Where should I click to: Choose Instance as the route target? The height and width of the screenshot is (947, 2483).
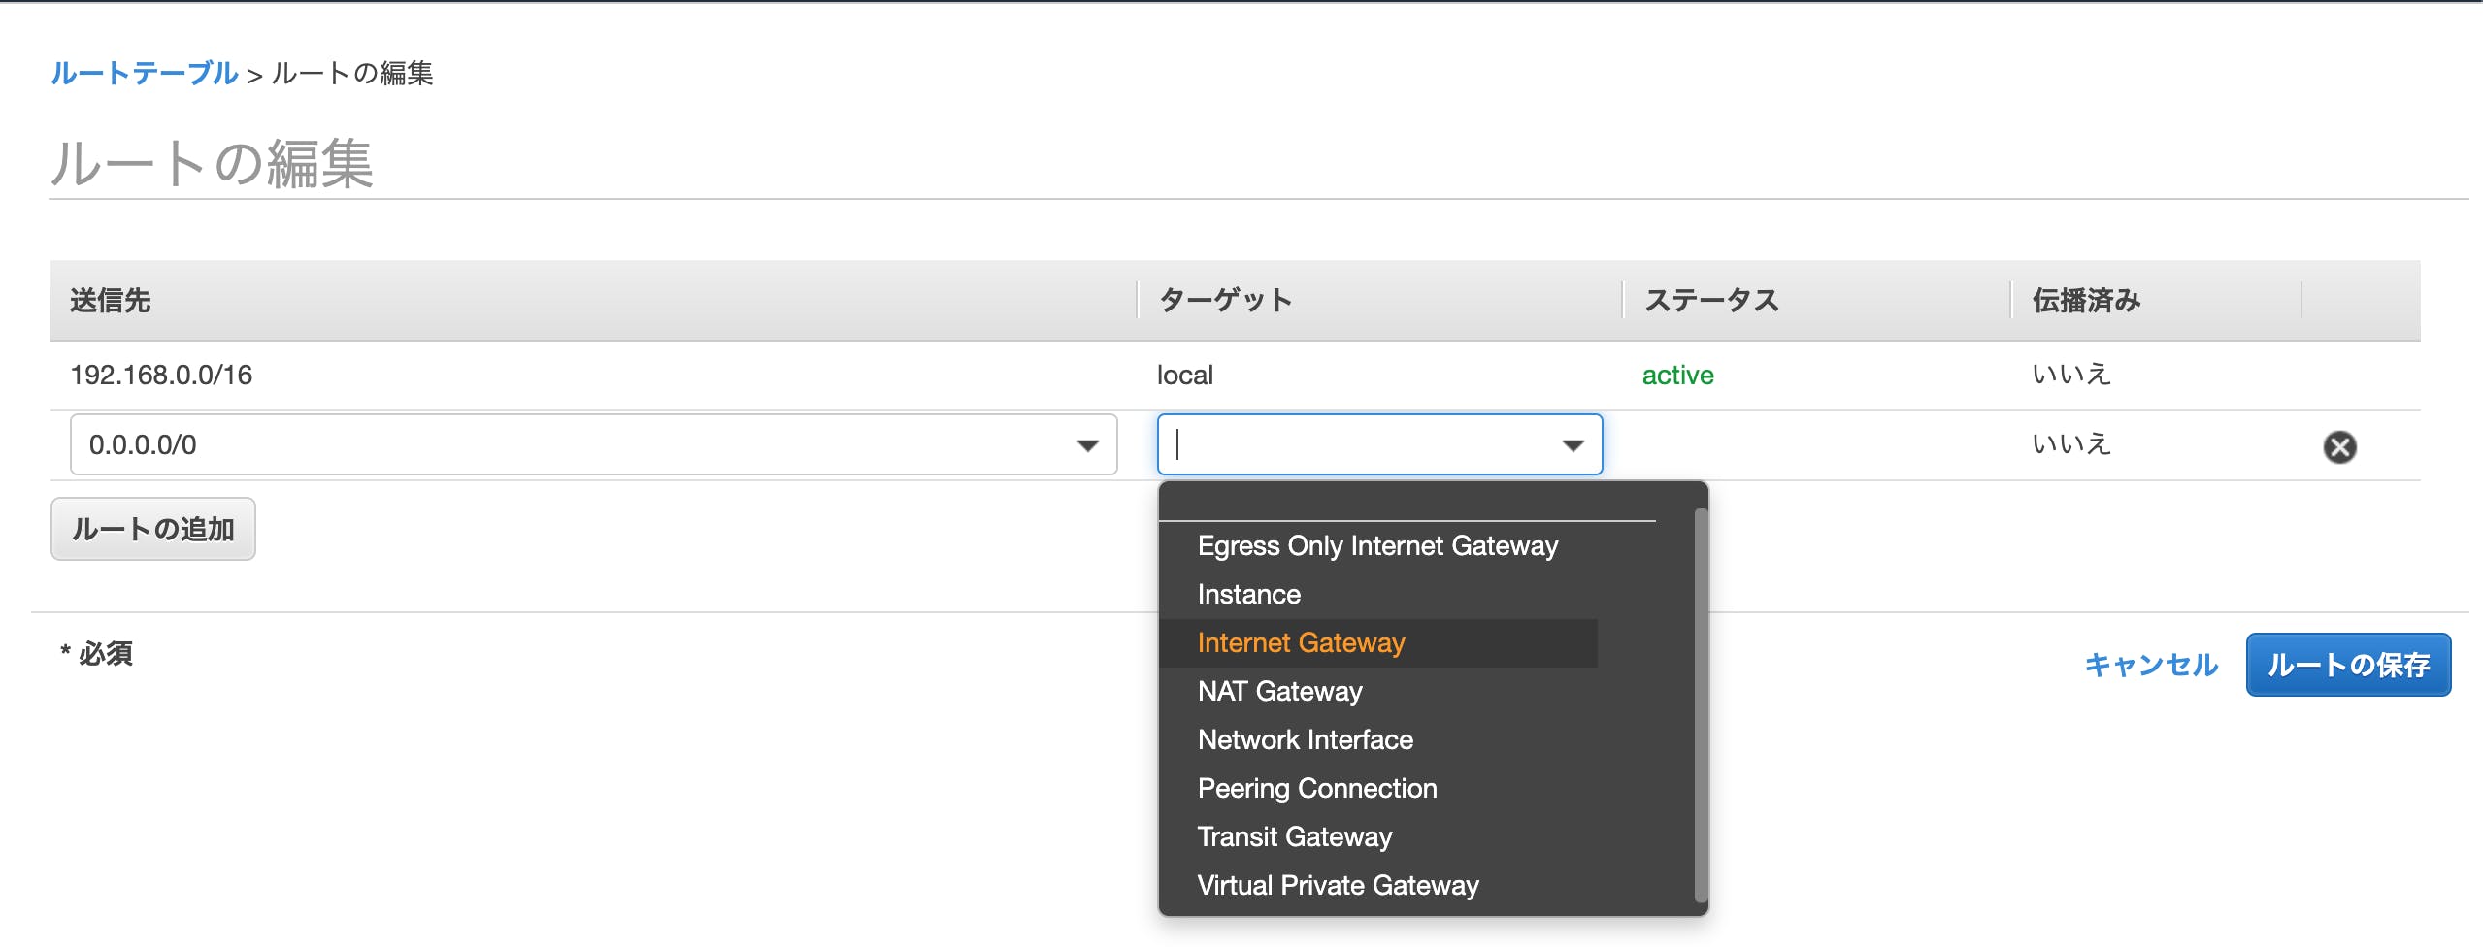1249,594
